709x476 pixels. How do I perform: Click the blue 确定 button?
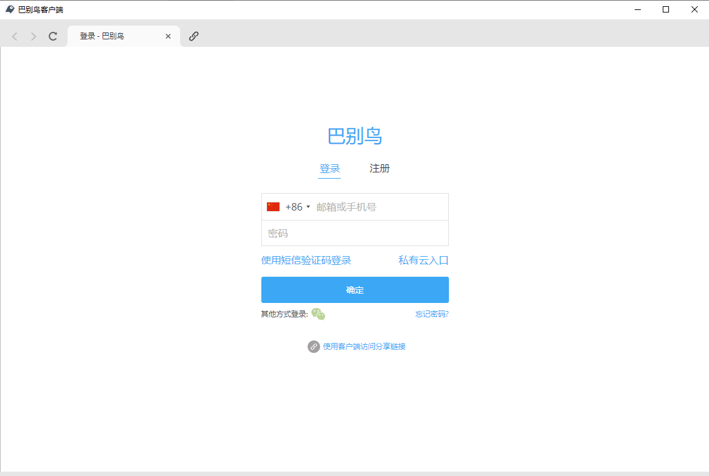point(355,290)
